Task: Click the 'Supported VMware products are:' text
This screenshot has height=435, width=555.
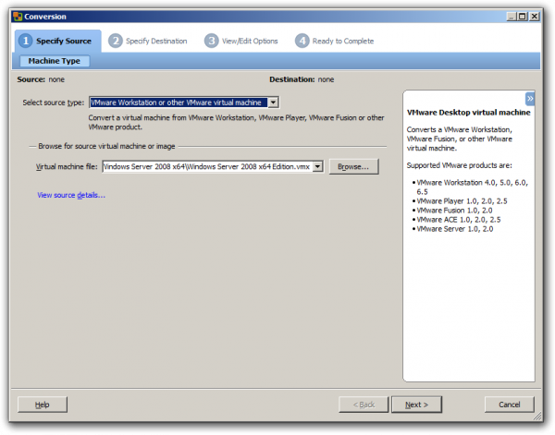Action: pos(459,165)
